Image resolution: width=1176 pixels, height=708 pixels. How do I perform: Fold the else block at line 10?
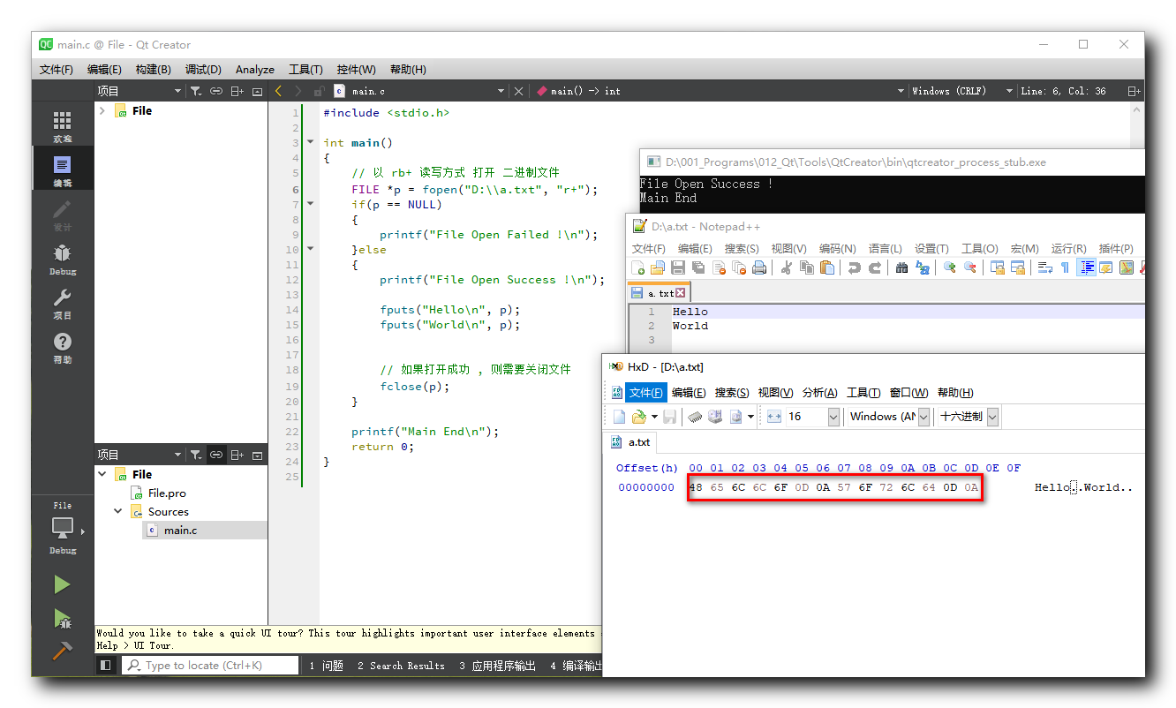click(x=310, y=249)
